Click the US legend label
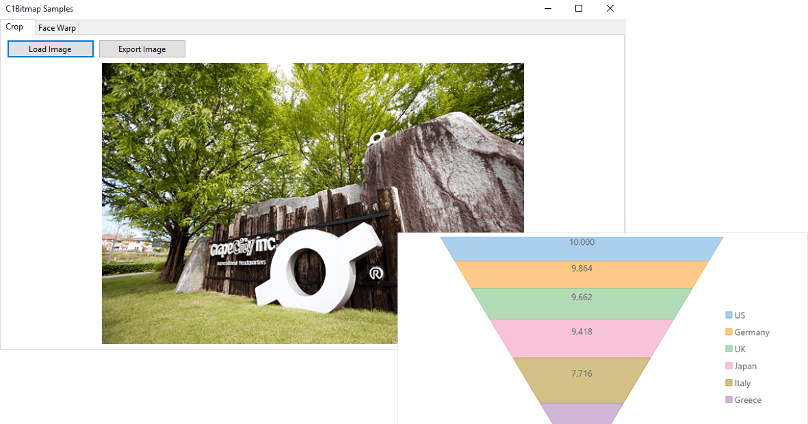 pos(740,315)
